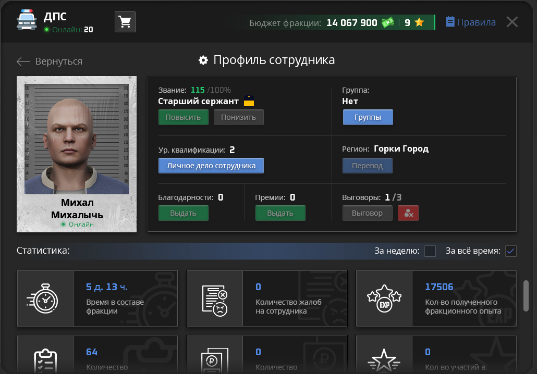This screenshot has width=537, height=374.
Task: Go back using the Вернуться arrow
Action: click(x=23, y=61)
